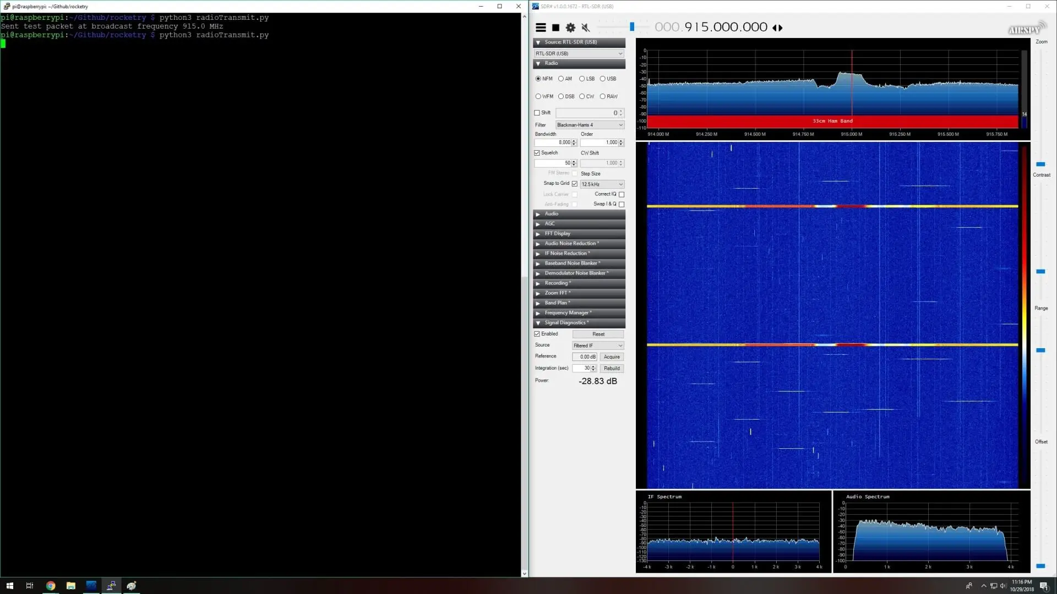Select the AM radio mode
Screen dimensions: 1057x594
[561, 79]
